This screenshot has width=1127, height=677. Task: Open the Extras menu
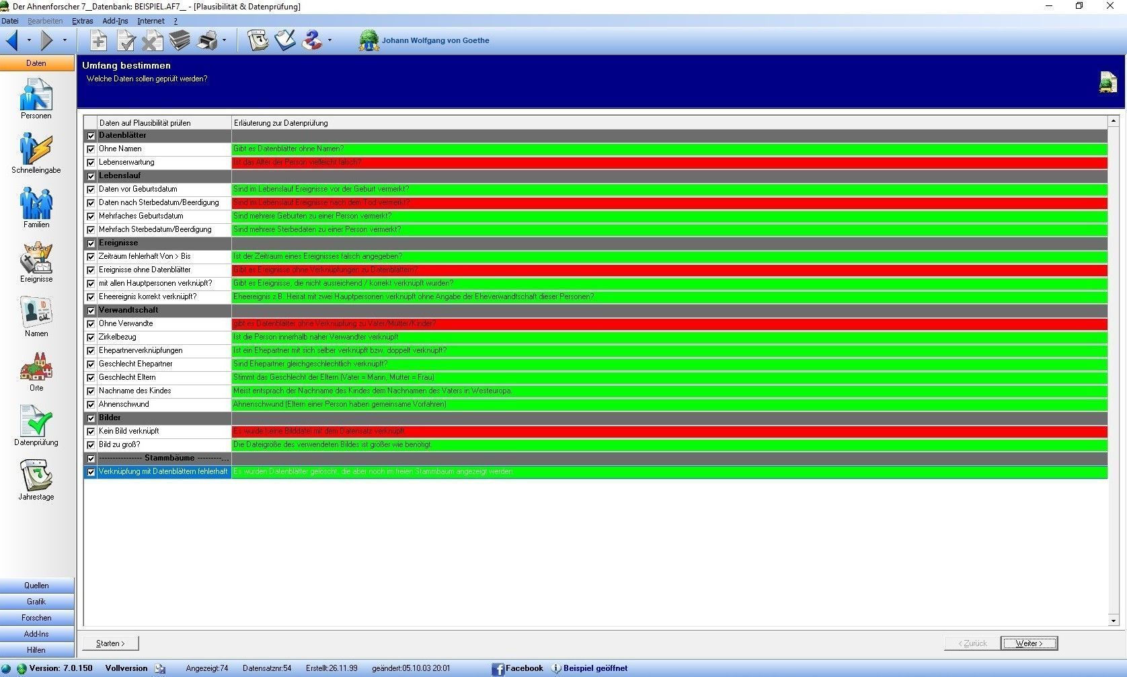tap(83, 21)
